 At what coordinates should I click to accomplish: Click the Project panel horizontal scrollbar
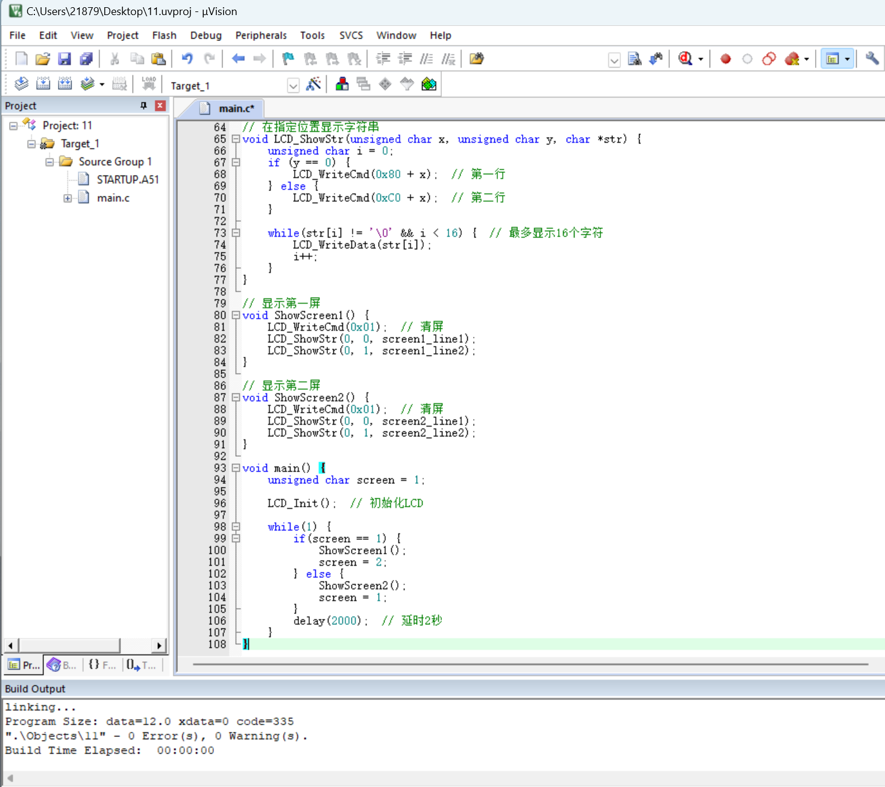tap(69, 645)
